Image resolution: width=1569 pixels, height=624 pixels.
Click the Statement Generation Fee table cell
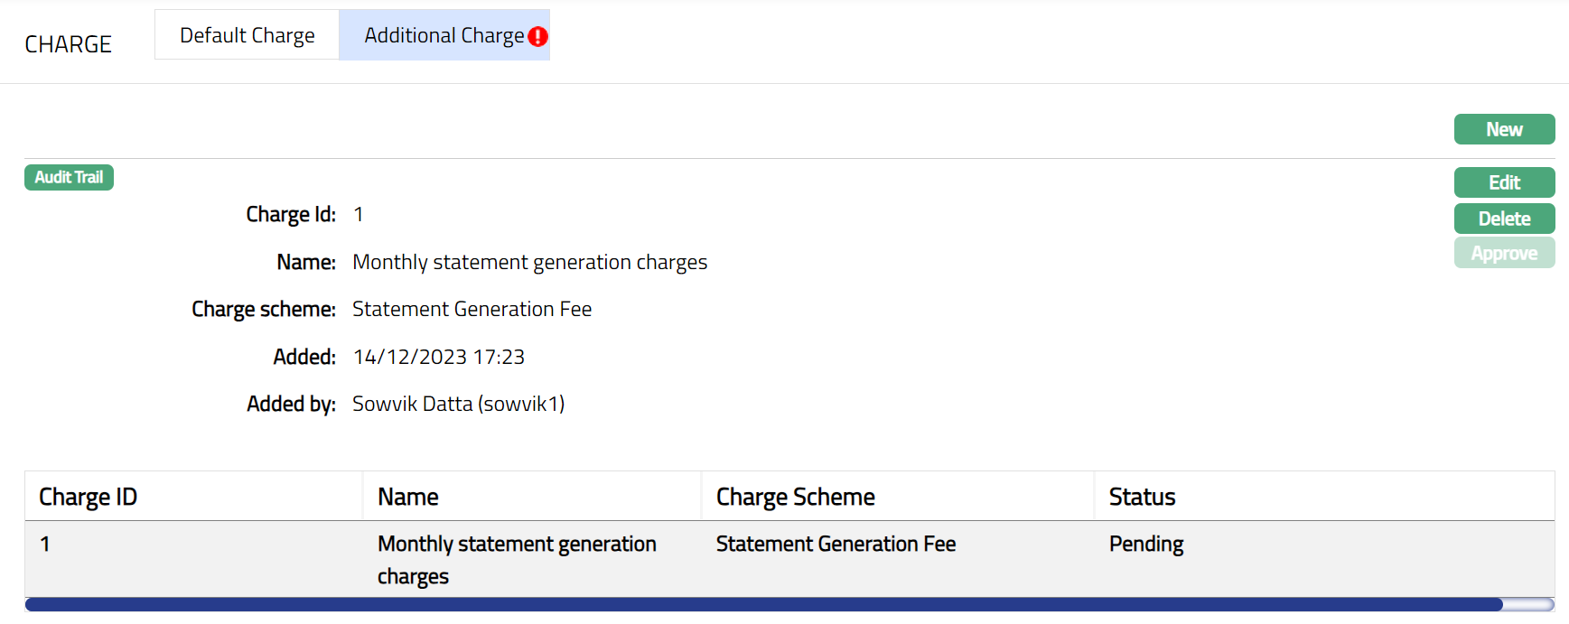(x=835, y=545)
